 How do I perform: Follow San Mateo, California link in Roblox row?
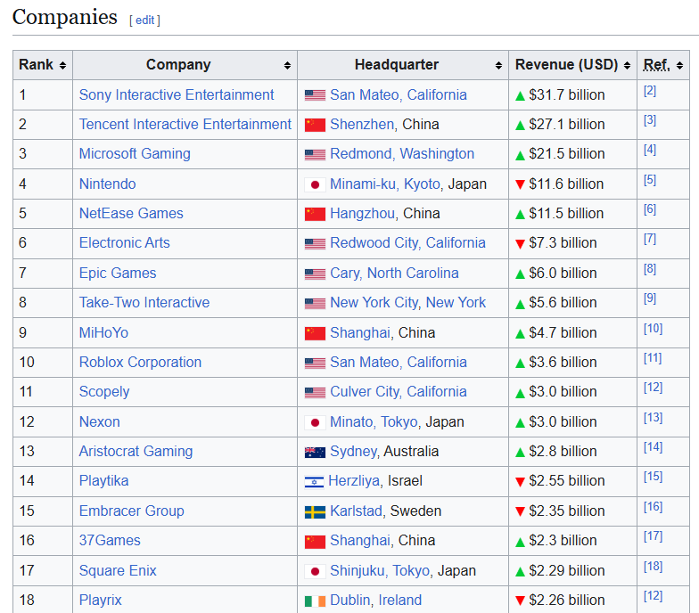click(399, 362)
